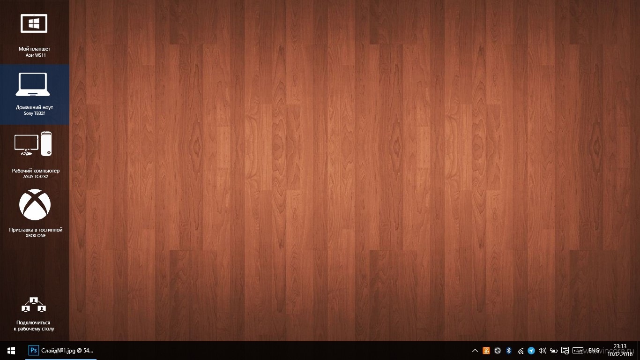The height and width of the screenshot is (360, 640).
Task: Open the clock showing 23:13
Action: (x=620, y=351)
